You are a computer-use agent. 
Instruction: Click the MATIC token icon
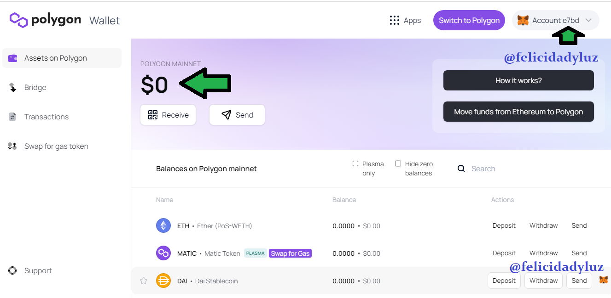[163, 253]
